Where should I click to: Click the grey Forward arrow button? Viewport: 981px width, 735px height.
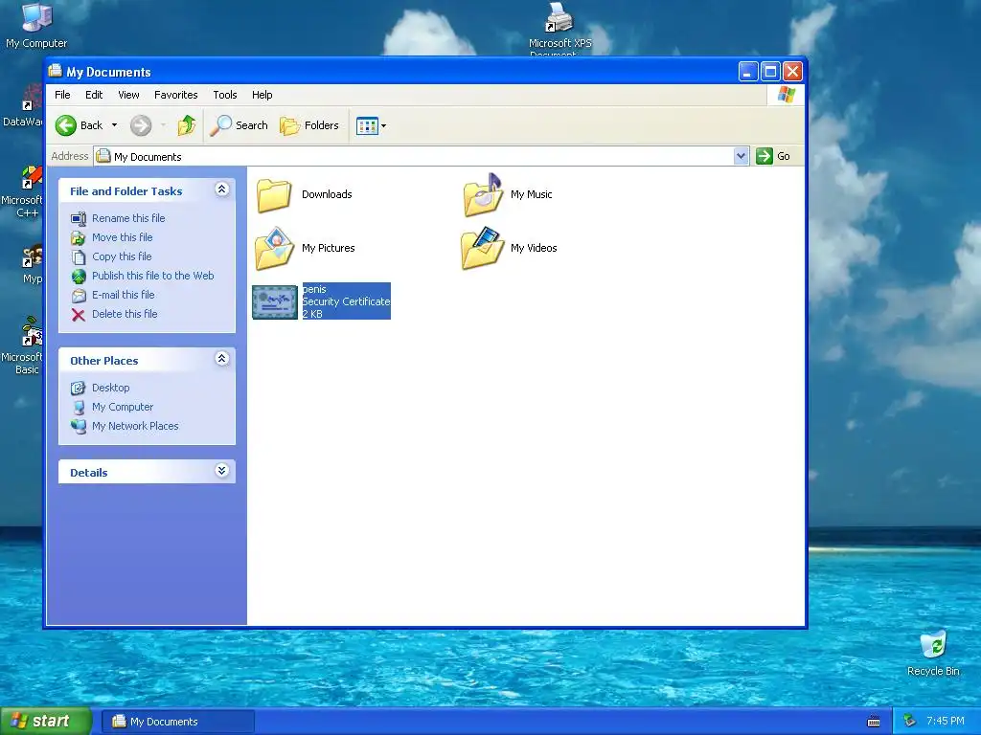(141, 125)
